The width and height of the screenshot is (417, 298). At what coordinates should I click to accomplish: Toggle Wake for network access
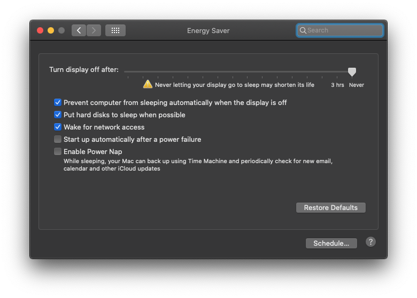tap(57, 127)
